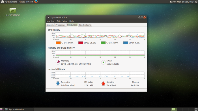
Task: Click the power icon in the panel
Action: 196,2
